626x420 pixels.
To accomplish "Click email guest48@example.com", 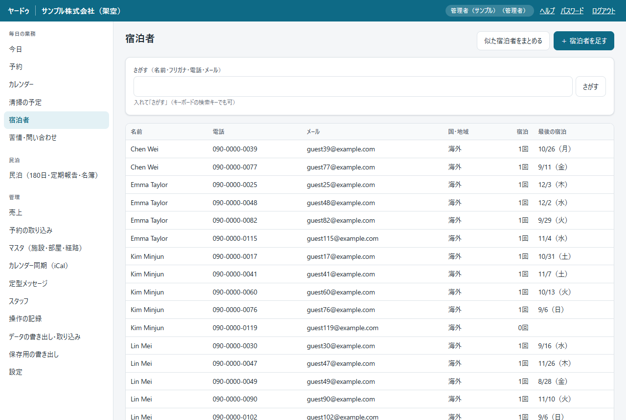I will [x=341, y=203].
